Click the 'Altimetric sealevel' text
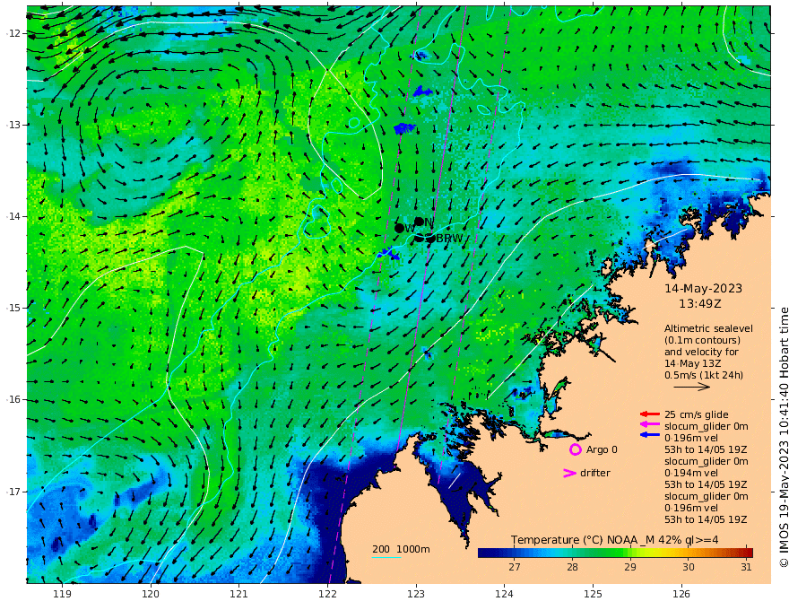Screen dimensions: 789x610 708,328
